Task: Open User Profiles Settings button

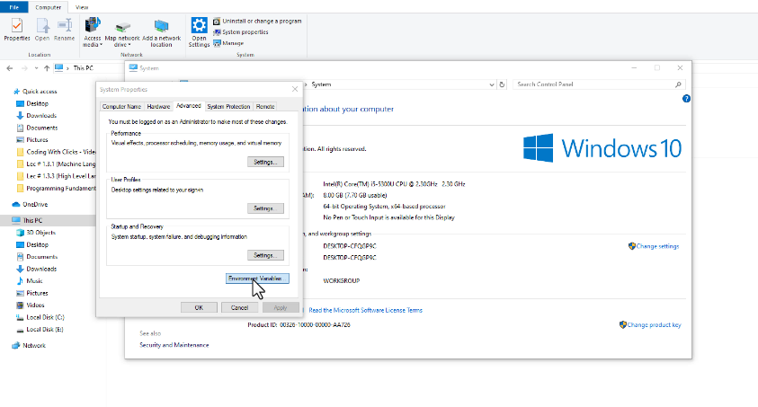Action: pyautogui.click(x=265, y=208)
